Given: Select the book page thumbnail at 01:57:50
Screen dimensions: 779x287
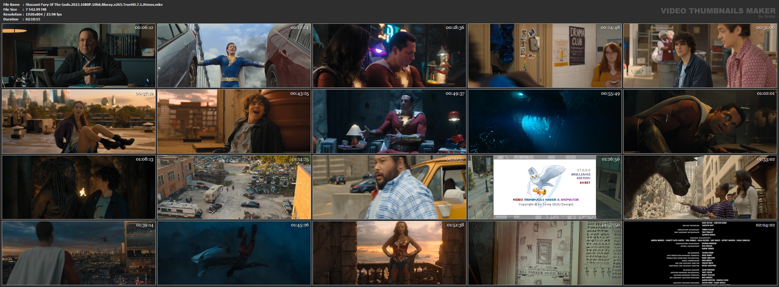Looking at the screenshot, I should (544, 253).
